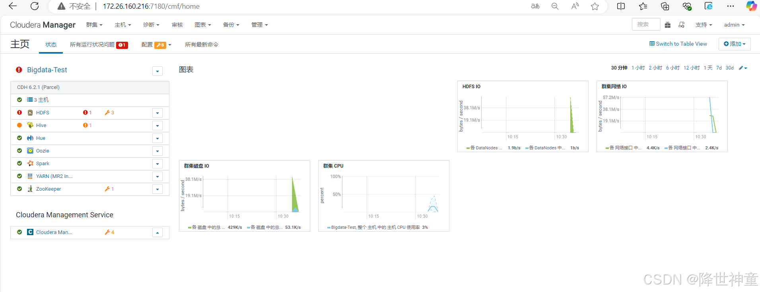Open the browser essentials heart icon

click(687, 6)
